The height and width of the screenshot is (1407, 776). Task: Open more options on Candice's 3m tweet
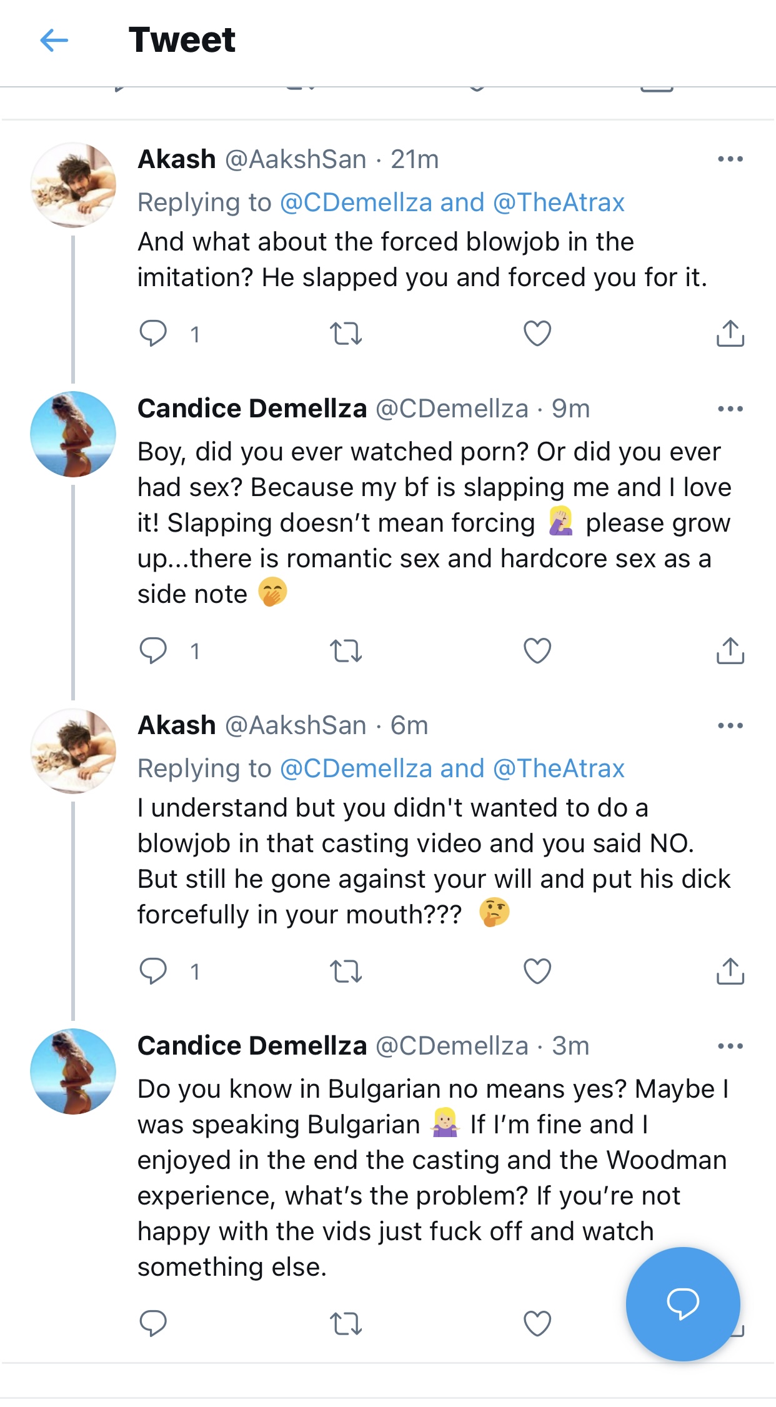[x=730, y=1047]
